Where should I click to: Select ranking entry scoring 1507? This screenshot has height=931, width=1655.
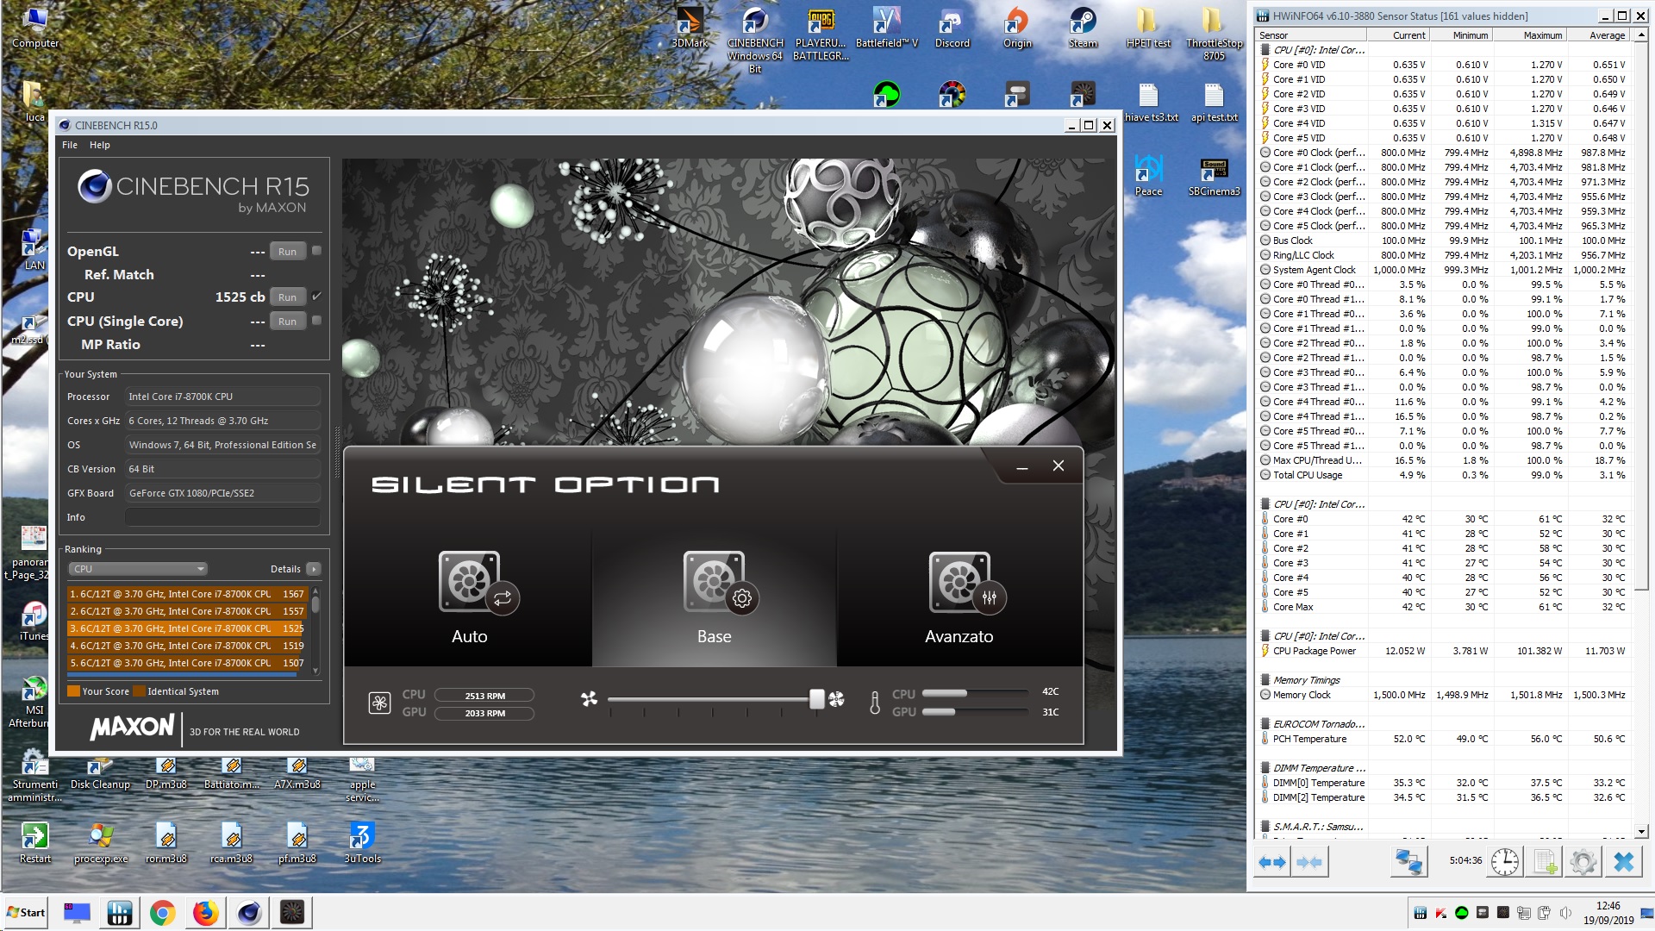coord(186,663)
